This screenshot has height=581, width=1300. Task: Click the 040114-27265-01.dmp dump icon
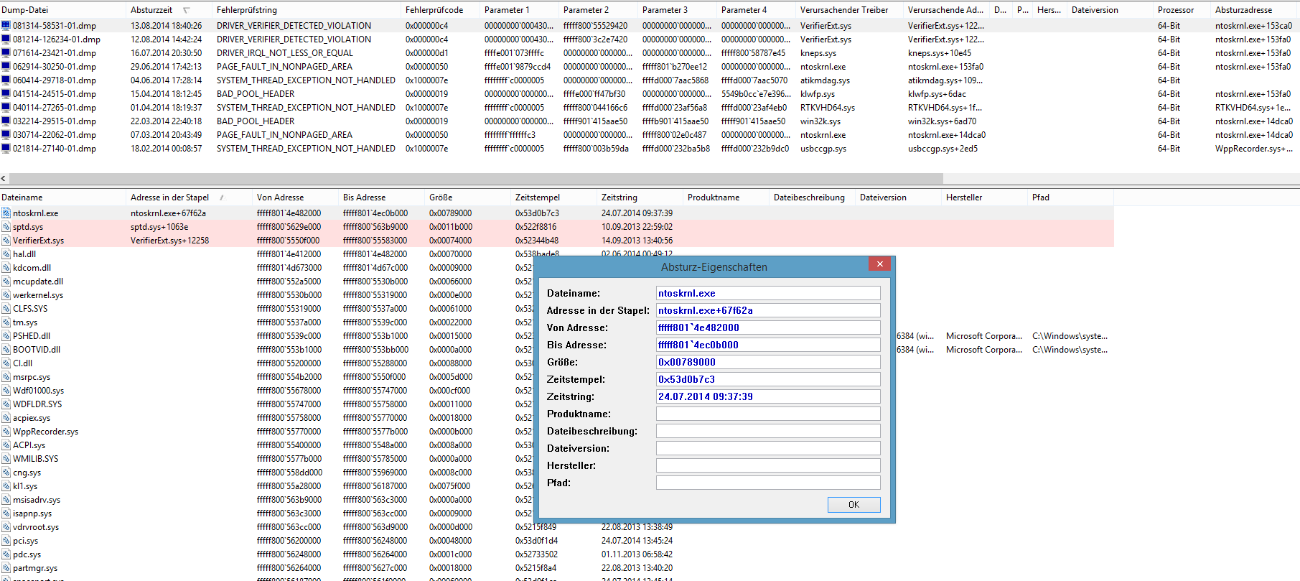(x=6, y=107)
